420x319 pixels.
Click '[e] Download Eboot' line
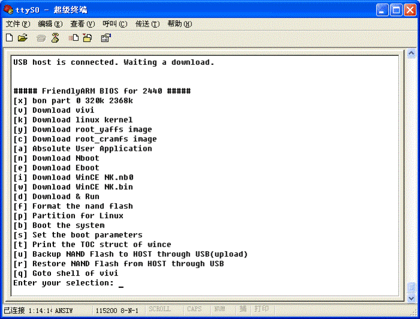[56, 168]
